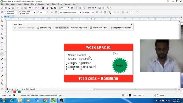
Task: Select the Color Eyedropper tool
Action: (2, 76)
